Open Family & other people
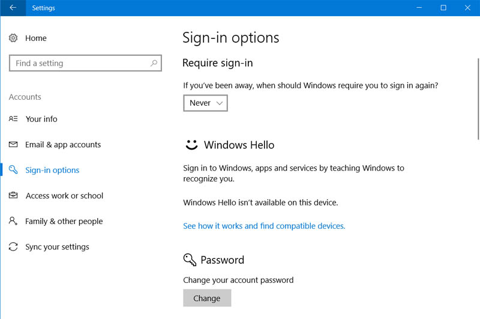Image resolution: width=480 pixels, height=319 pixels. pyautogui.click(x=64, y=221)
